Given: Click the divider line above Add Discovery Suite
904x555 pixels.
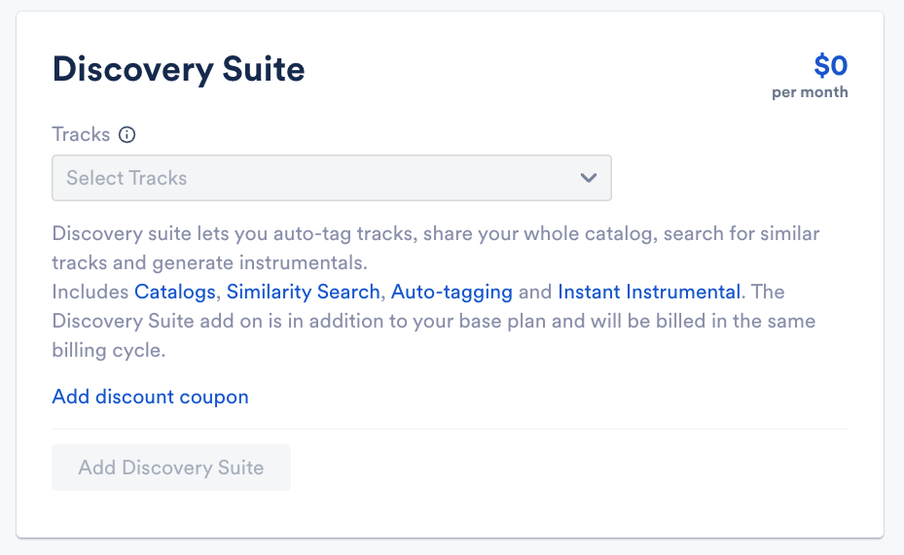Looking at the screenshot, I should tap(450, 429).
